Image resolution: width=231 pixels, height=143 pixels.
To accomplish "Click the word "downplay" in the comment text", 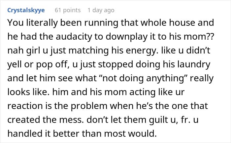I will click(127, 37).
